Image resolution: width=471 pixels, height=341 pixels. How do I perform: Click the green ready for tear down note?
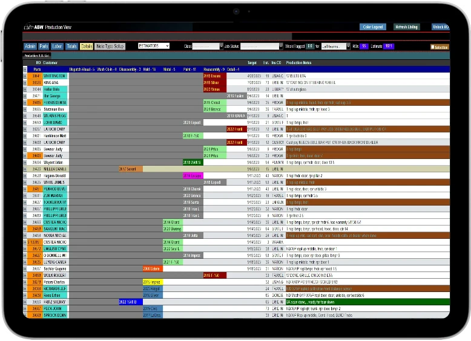coord(367,302)
